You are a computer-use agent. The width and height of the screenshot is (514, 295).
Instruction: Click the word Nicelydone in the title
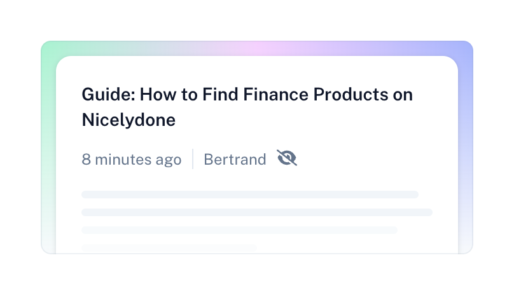[128, 120]
